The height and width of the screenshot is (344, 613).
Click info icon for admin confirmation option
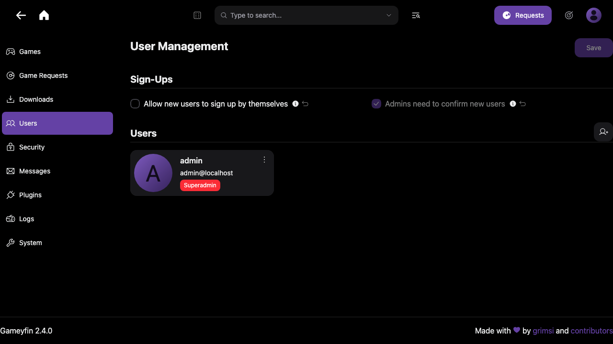tap(513, 104)
